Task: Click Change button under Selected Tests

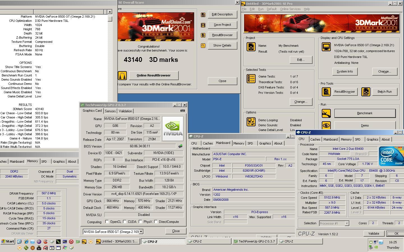Action: [x=301, y=102]
